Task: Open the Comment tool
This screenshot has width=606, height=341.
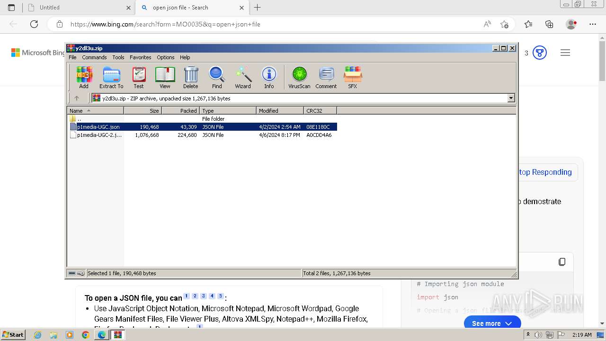Action: [x=326, y=77]
